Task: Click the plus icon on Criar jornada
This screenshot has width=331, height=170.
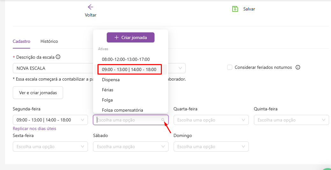Action: click(x=116, y=37)
